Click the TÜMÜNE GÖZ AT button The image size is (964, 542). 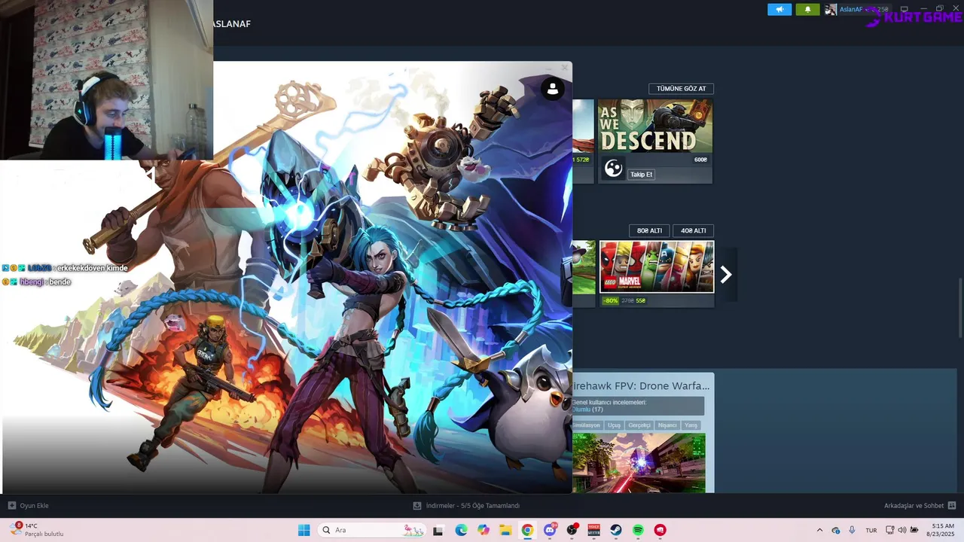pyautogui.click(x=681, y=88)
